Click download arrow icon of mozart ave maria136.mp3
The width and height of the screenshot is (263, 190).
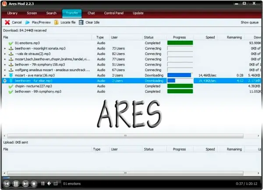tap(11, 75)
